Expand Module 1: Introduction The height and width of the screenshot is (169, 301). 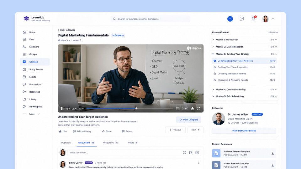[244, 40]
